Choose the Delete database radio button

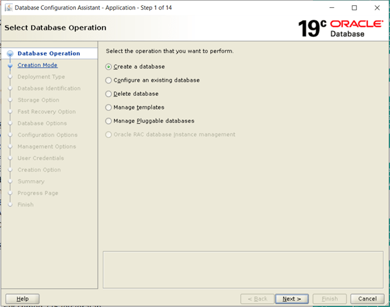pyautogui.click(x=109, y=94)
